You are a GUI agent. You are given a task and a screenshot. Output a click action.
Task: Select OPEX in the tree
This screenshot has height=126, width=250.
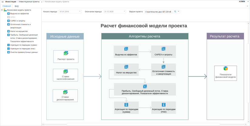point(13,17)
